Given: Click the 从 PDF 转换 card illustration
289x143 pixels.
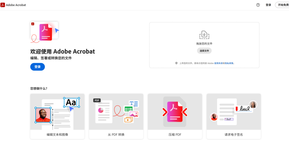Looking at the screenshot, I should point(116,112).
